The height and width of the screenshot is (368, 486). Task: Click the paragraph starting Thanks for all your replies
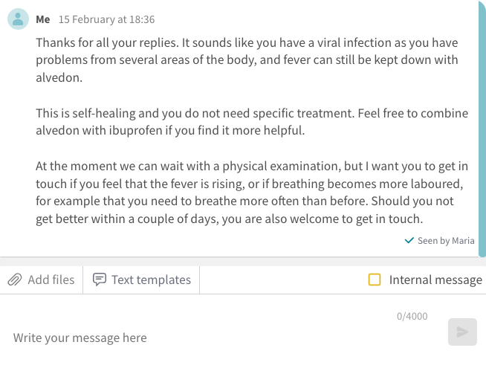click(247, 59)
